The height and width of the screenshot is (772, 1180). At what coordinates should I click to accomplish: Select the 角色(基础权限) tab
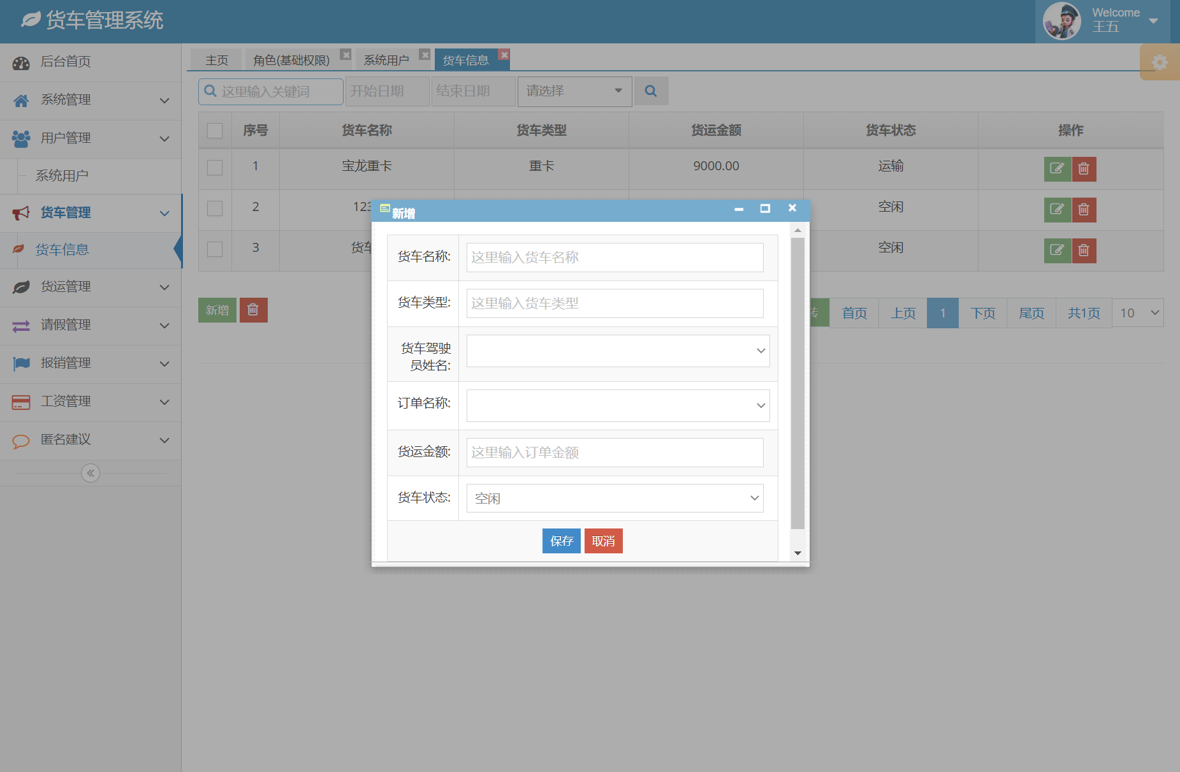[292, 59]
